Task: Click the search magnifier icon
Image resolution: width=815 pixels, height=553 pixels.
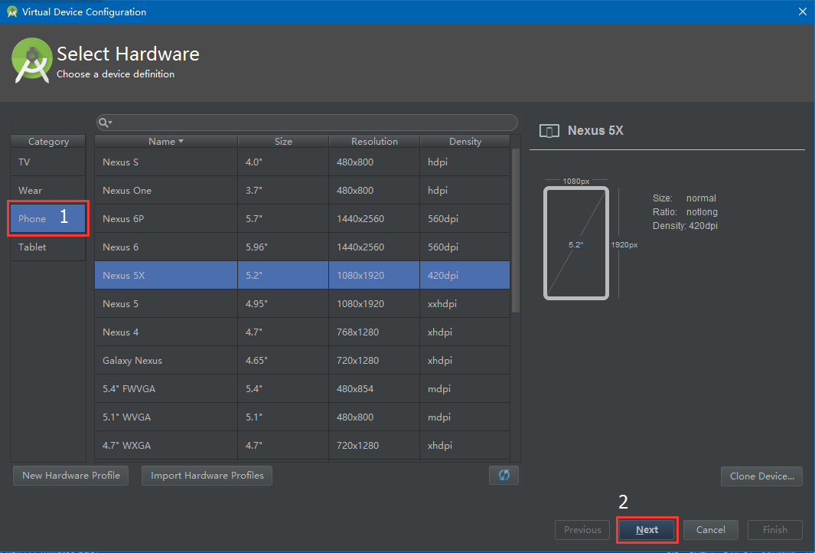Action: tap(105, 123)
